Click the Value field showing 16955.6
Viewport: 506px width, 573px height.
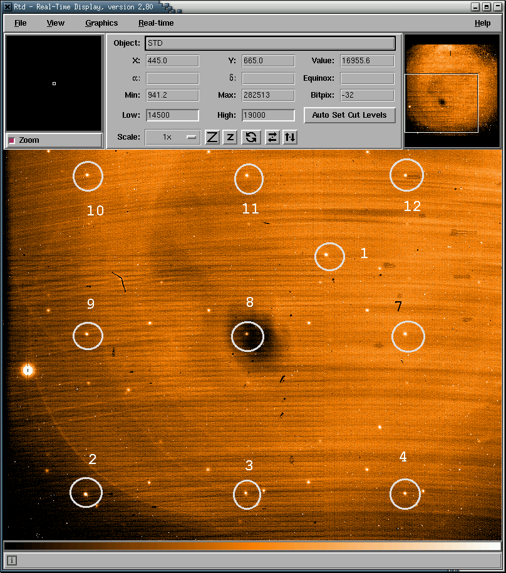point(367,61)
